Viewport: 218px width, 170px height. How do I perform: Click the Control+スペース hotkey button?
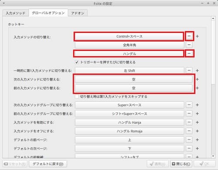[129, 36]
